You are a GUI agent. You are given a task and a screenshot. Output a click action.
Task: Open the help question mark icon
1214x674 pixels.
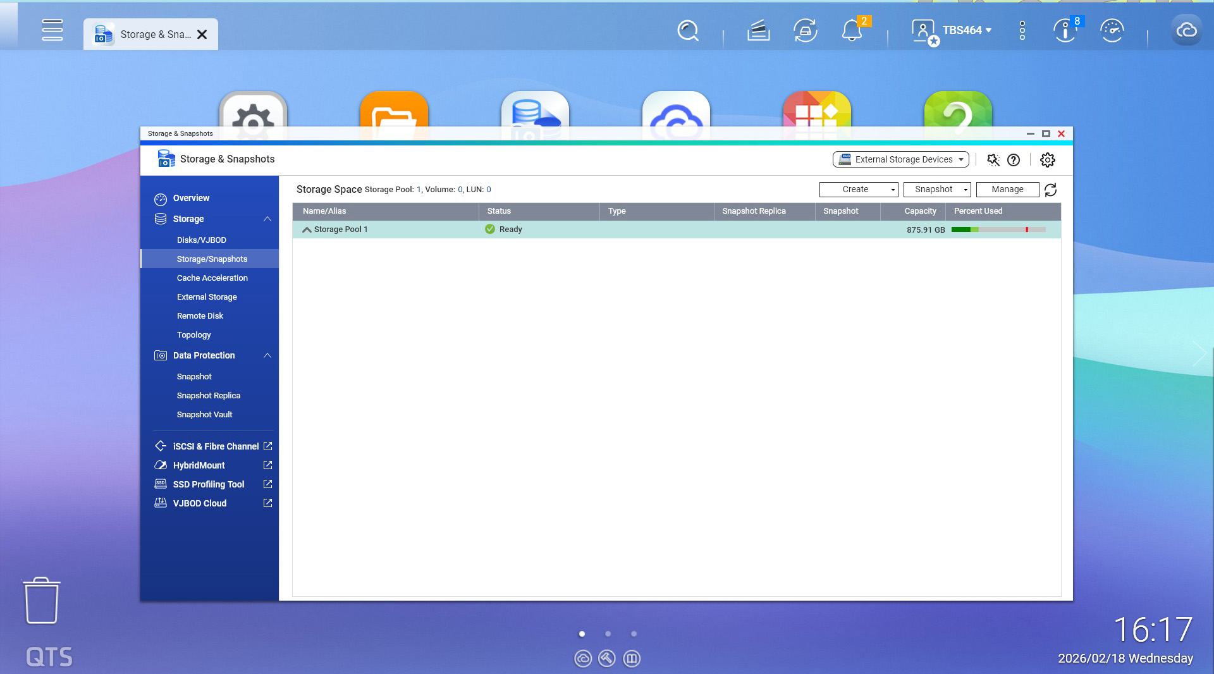tap(1014, 160)
